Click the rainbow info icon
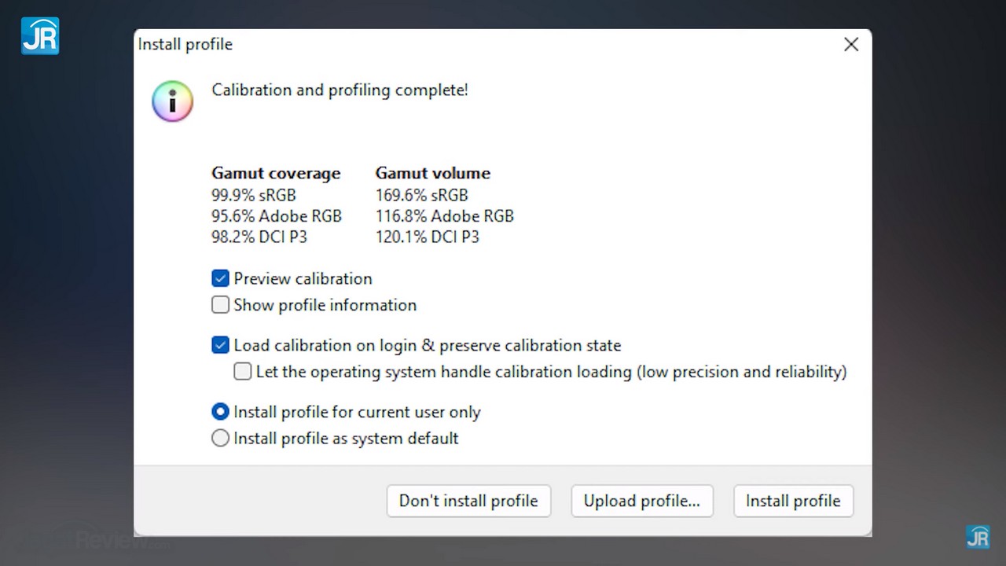1006x566 pixels. 172,101
